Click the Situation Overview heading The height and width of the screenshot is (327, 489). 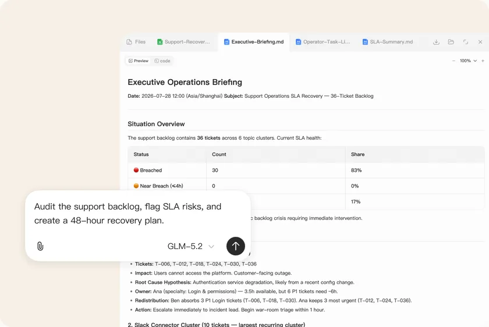(x=156, y=124)
